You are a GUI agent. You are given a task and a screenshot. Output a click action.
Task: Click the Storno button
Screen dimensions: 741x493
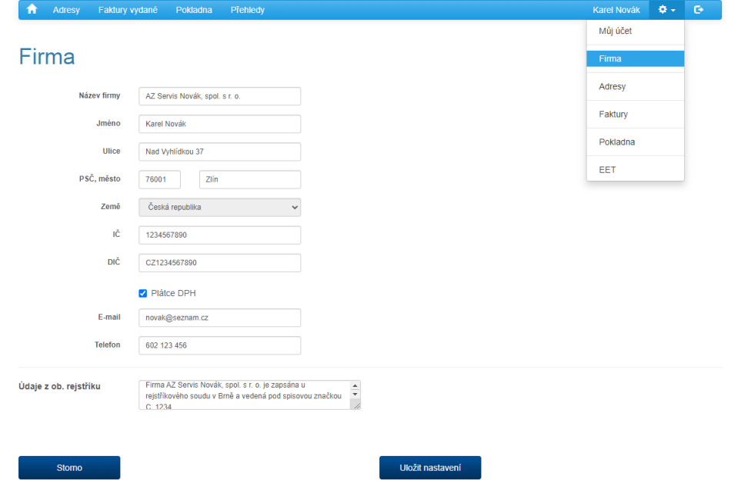(x=69, y=468)
